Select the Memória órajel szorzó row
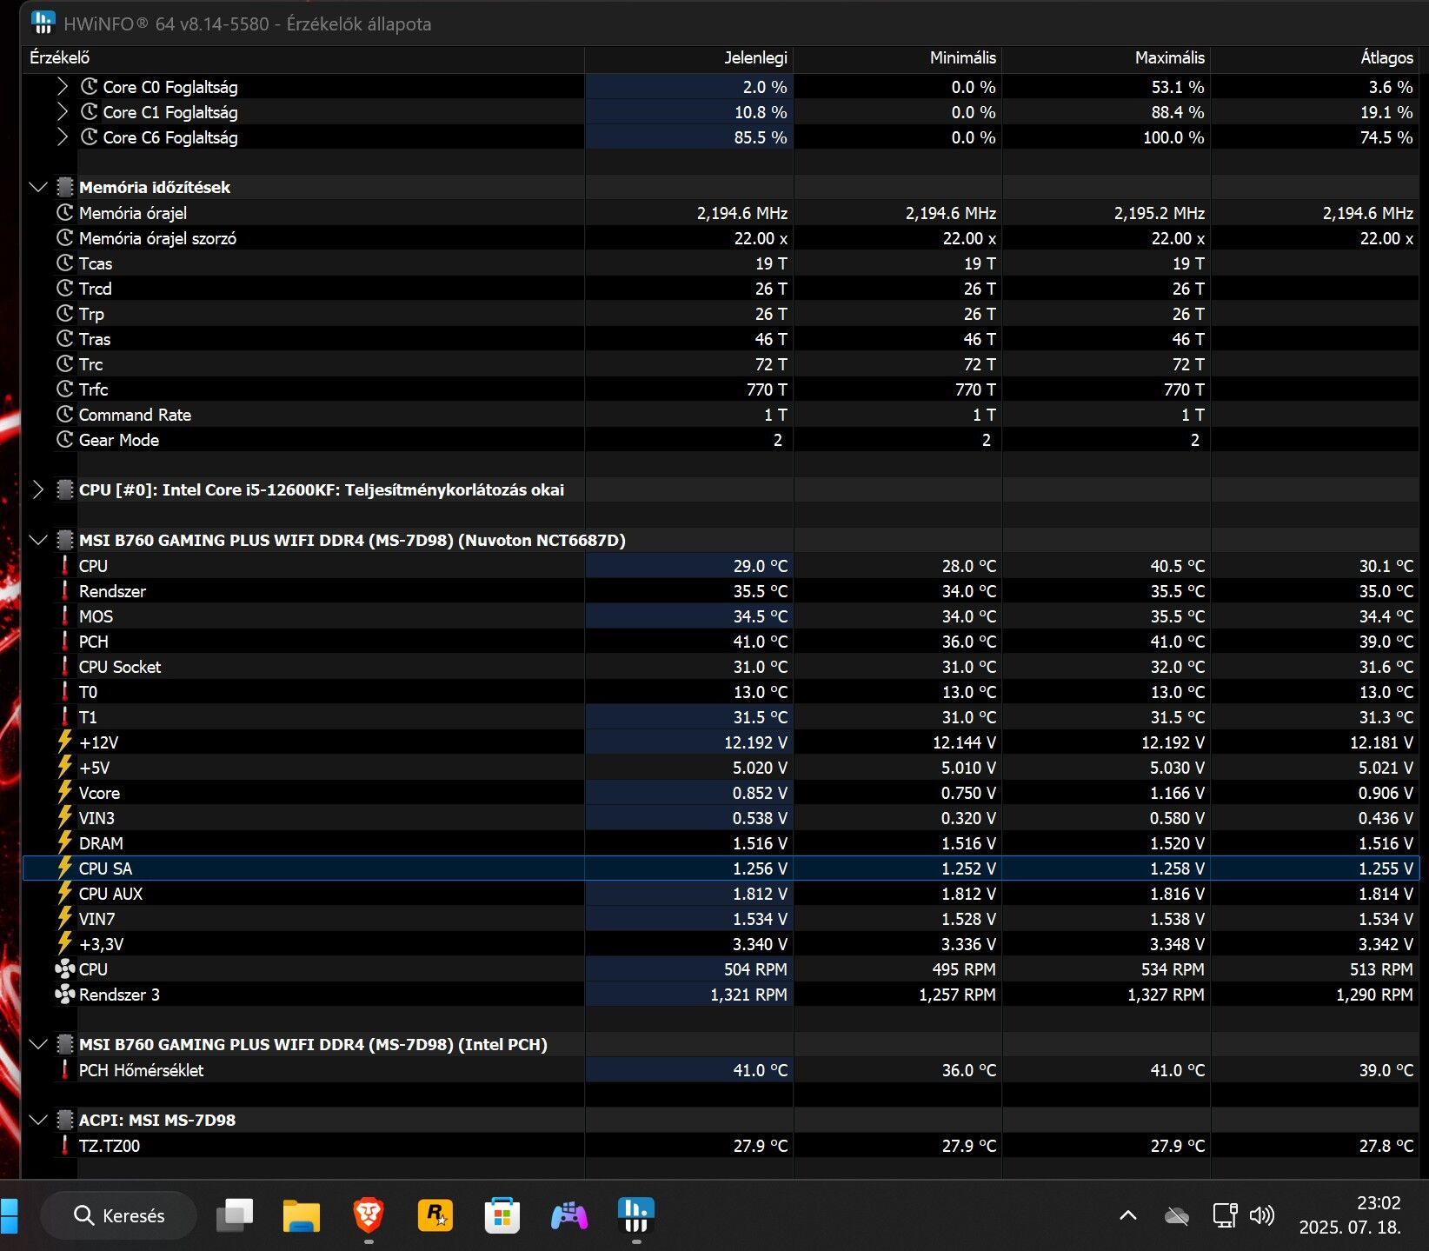1429x1251 pixels. click(721, 238)
